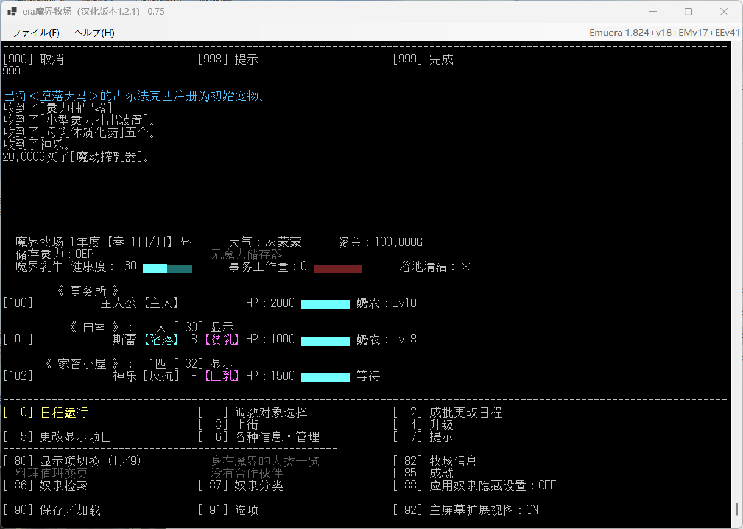The height and width of the screenshot is (529, 743).
Task: Open [5] 更改显示项目
Action: coord(58,437)
